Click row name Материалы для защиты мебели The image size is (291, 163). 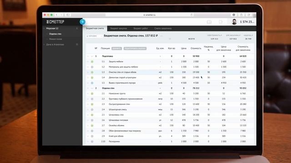(123, 67)
